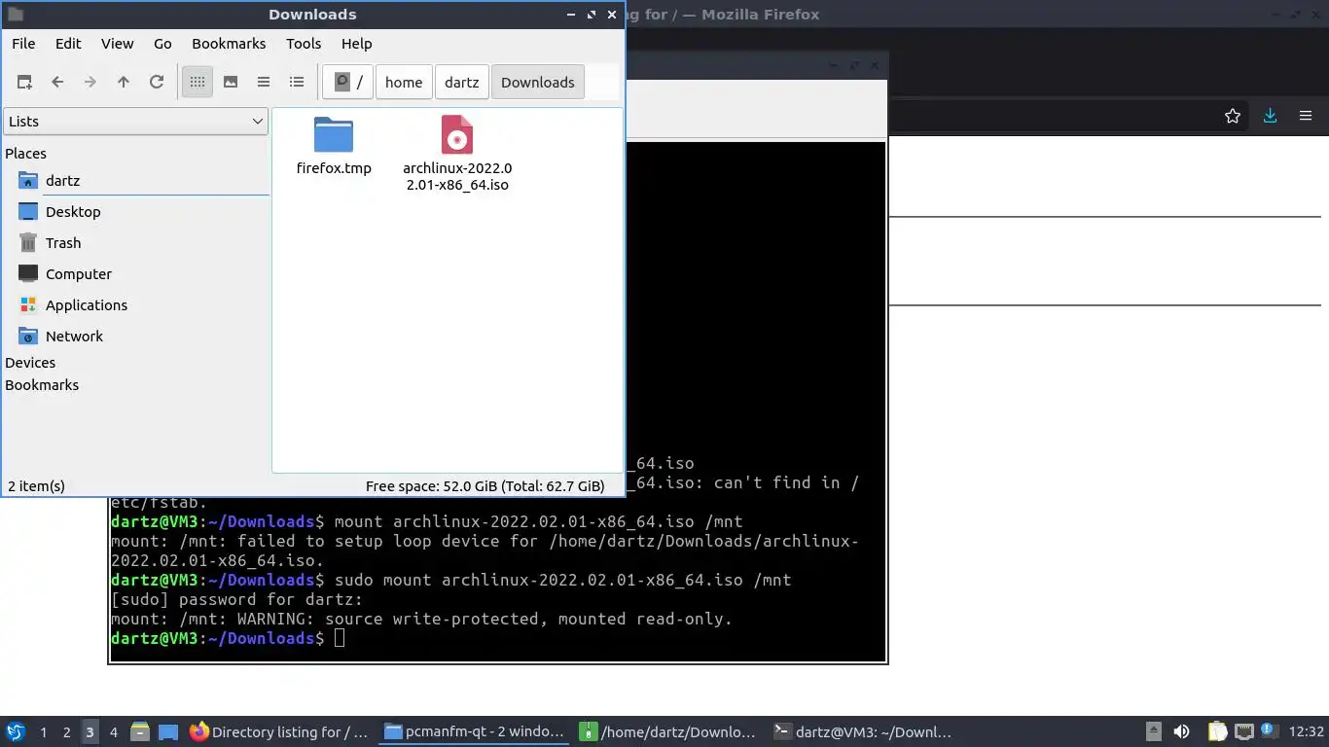The height and width of the screenshot is (747, 1329).
Task: Switch to '/home/dartz/Downlo...' archive taskbar entry
Action: [669, 732]
